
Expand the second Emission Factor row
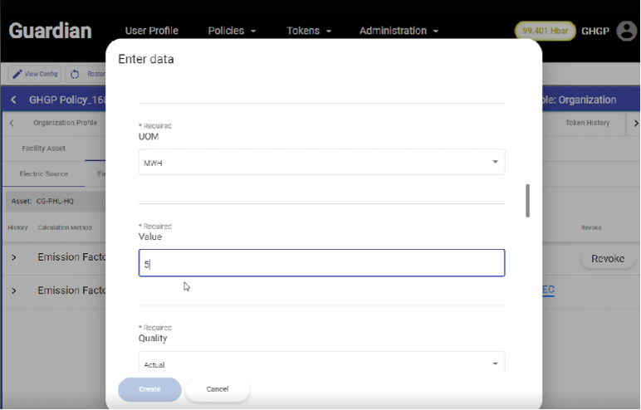(x=13, y=290)
